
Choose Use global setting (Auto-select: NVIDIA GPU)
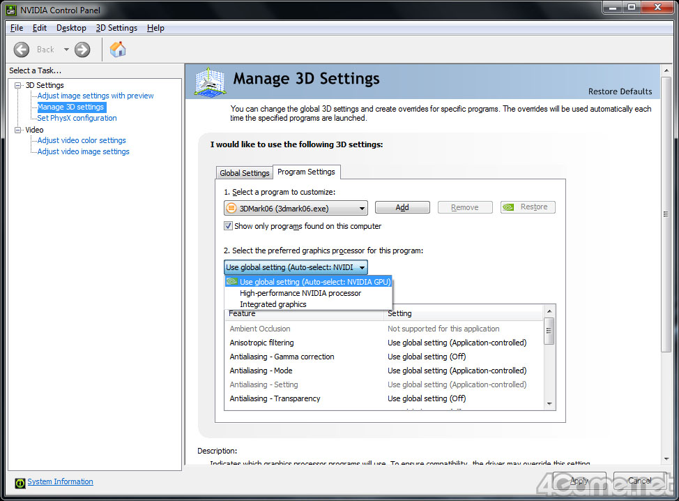point(308,282)
